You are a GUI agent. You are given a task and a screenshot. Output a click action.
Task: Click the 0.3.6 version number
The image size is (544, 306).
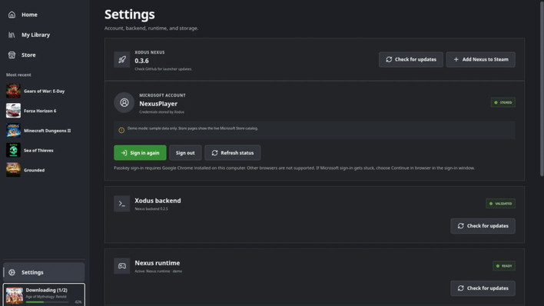tap(141, 61)
